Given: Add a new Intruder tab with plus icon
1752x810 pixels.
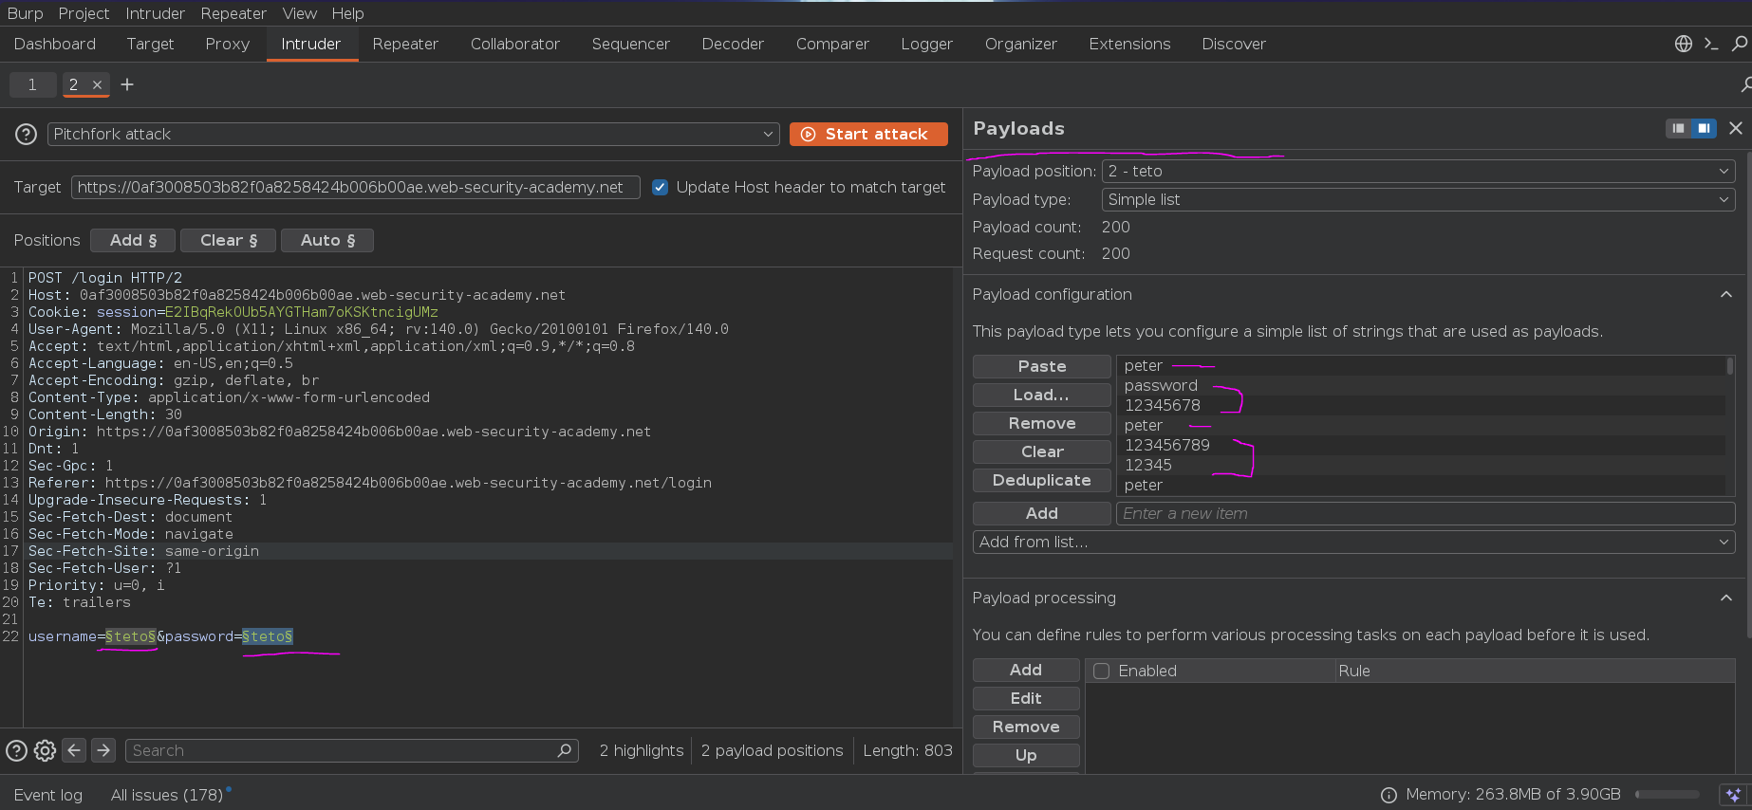Looking at the screenshot, I should pyautogui.click(x=127, y=84).
